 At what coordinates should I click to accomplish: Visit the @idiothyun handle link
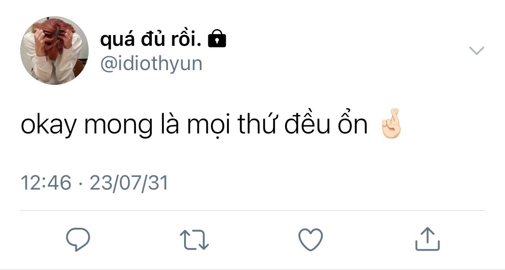pos(151,63)
